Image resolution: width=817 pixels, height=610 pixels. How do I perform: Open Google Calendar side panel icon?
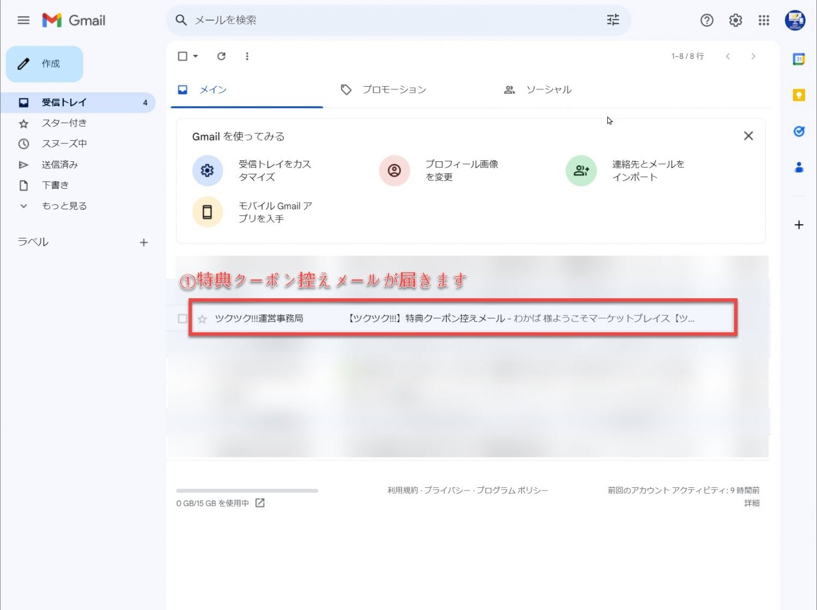tap(798, 59)
